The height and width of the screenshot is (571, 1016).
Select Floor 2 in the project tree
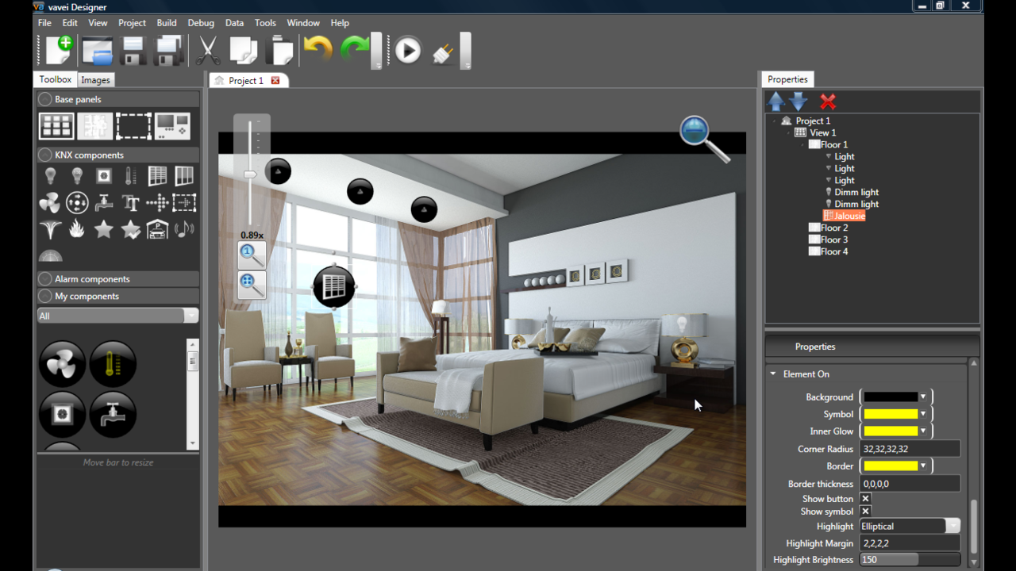[x=834, y=228]
